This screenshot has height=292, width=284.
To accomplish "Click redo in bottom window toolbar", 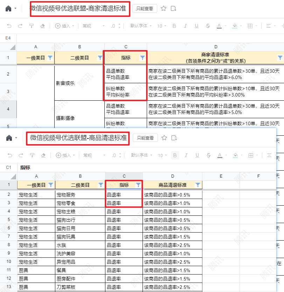I will click(x=21, y=155).
